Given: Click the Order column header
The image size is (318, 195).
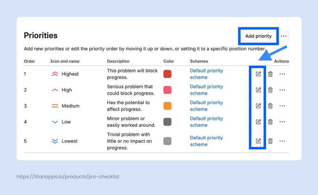Looking at the screenshot, I should [x=29, y=61].
